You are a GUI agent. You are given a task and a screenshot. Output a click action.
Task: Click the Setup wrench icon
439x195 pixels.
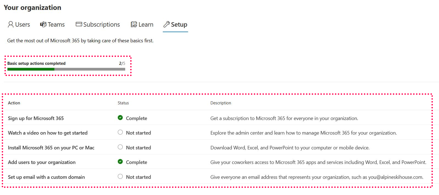click(166, 24)
